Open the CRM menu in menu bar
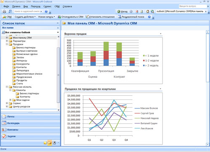Viewport: 210px width, 152px height. coord(57,6)
